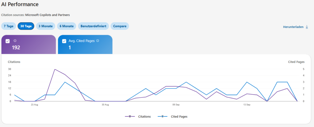314x127 pixels.
Task: Click the 13 Sep date label
Action: coord(247,105)
